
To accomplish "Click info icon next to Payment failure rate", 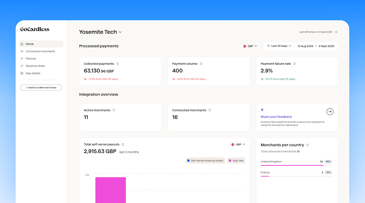I will pyautogui.click(x=294, y=64).
